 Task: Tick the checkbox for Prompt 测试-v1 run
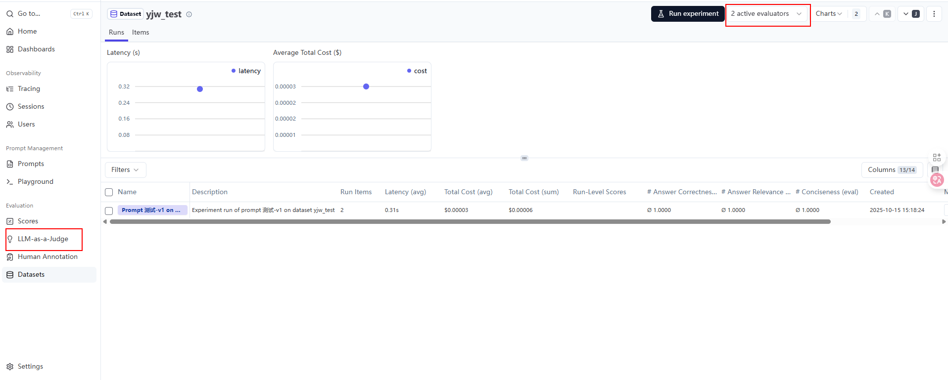click(109, 211)
